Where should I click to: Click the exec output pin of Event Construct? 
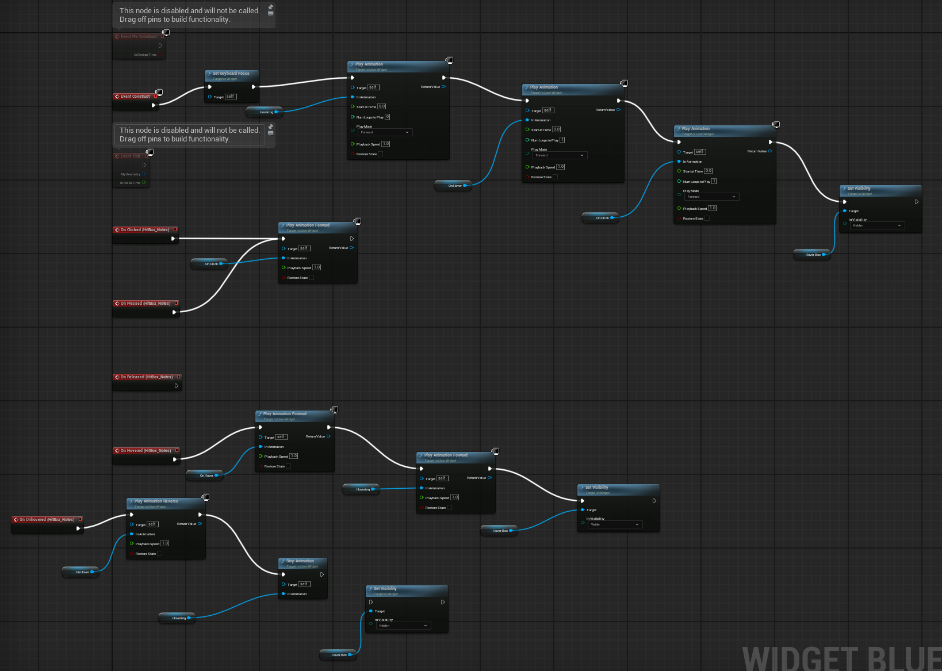pyautogui.click(x=154, y=105)
